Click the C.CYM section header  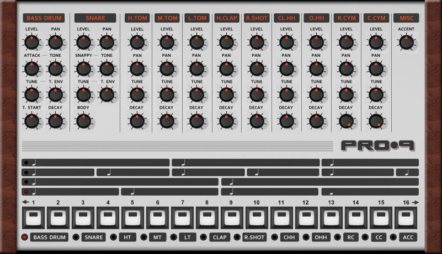[x=376, y=18]
